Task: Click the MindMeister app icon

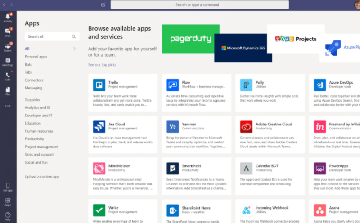Action: click(99, 169)
